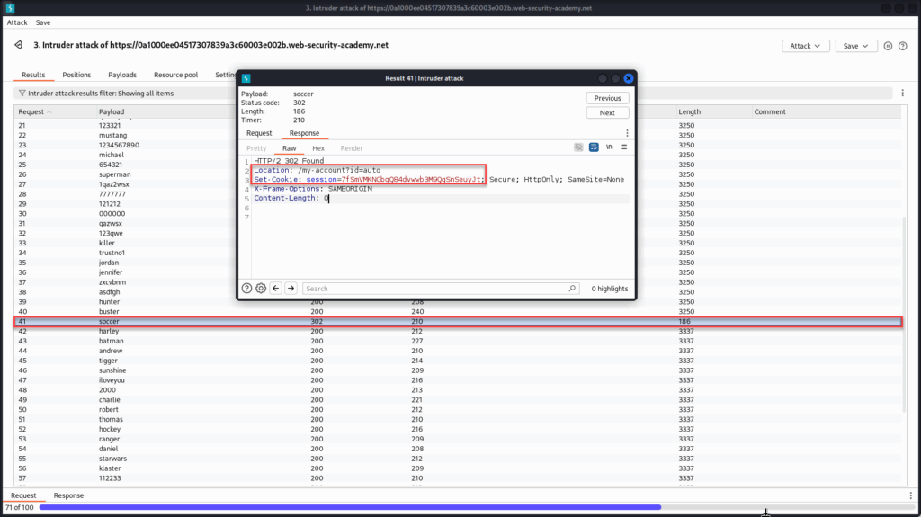The width and height of the screenshot is (921, 517).
Task: Select the Render view tab
Action: coord(352,148)
